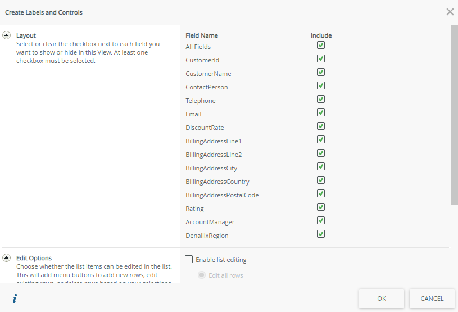Enable list editing checkbox
Image resolution: width=458 pixels, height=312 pixels.
[189, 259]
